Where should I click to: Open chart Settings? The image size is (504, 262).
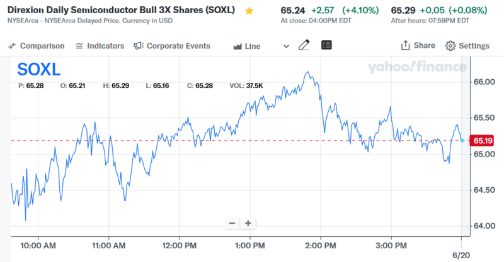point(467,46)
